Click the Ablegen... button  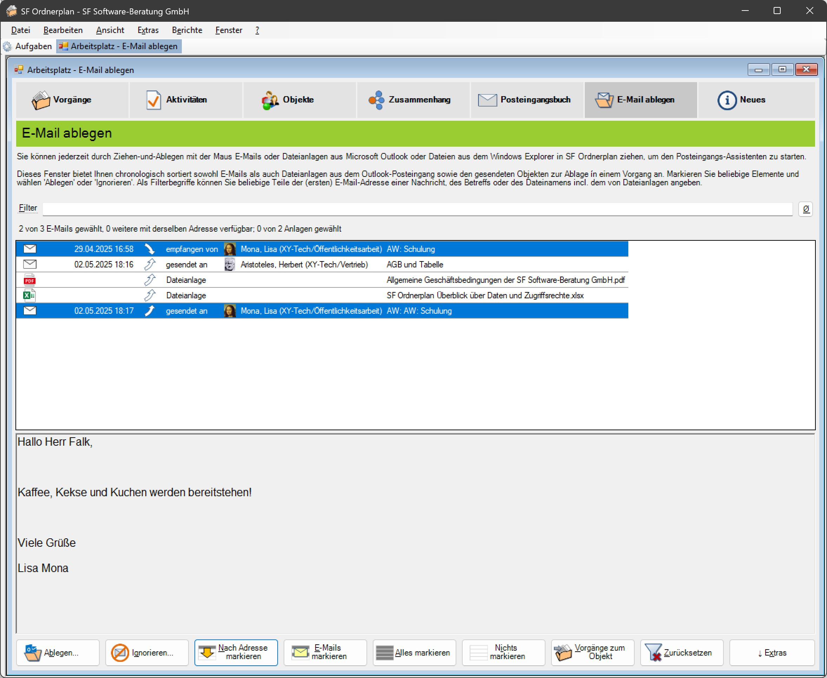click(58, 653)
